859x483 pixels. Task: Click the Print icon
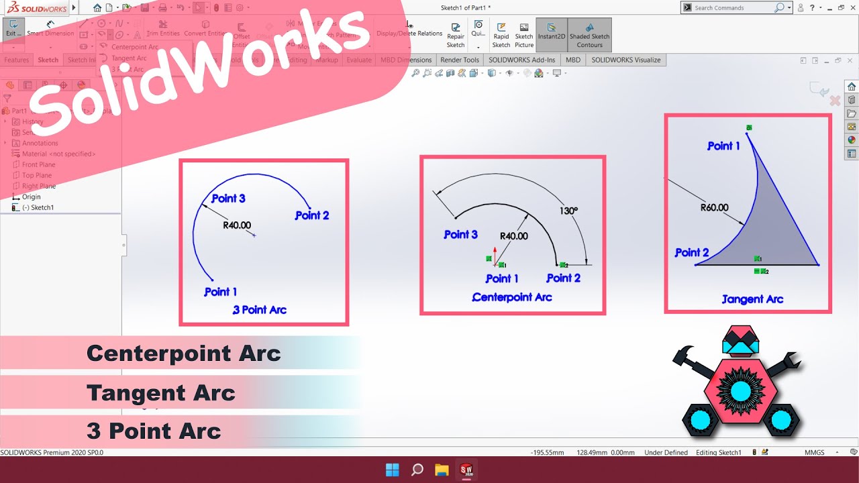point(162,8)
